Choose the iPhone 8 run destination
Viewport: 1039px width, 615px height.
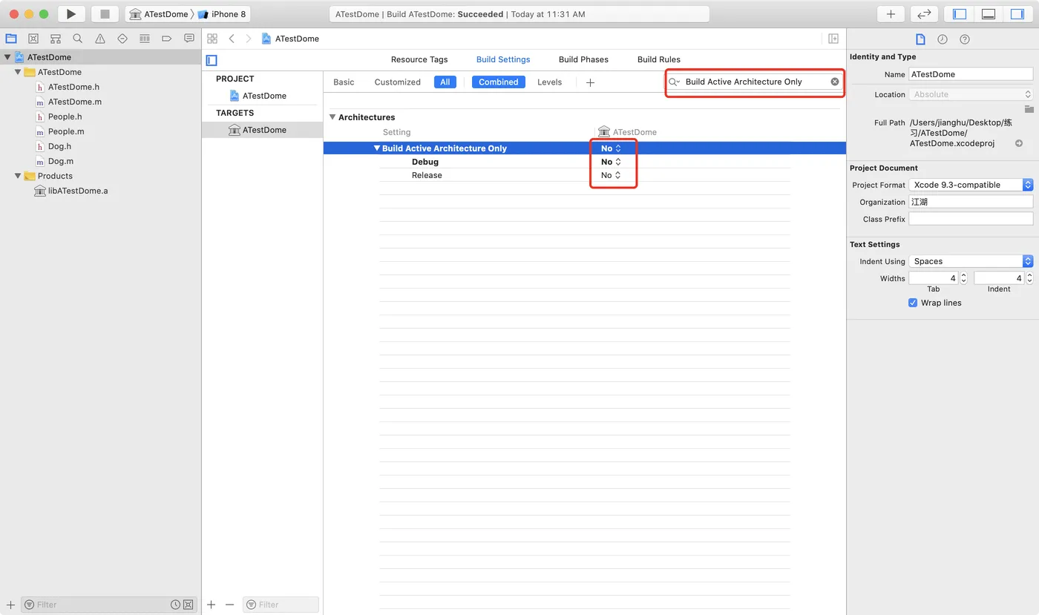pyautogui.click(x=222, y=14)
